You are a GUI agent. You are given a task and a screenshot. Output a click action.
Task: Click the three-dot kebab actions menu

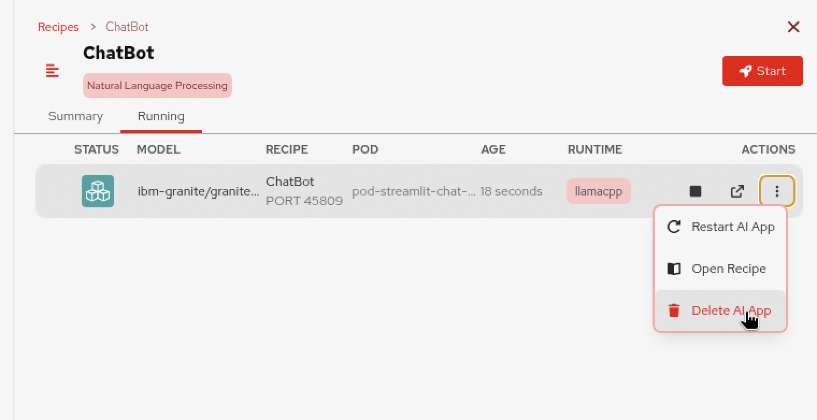[x=777, y=191]
